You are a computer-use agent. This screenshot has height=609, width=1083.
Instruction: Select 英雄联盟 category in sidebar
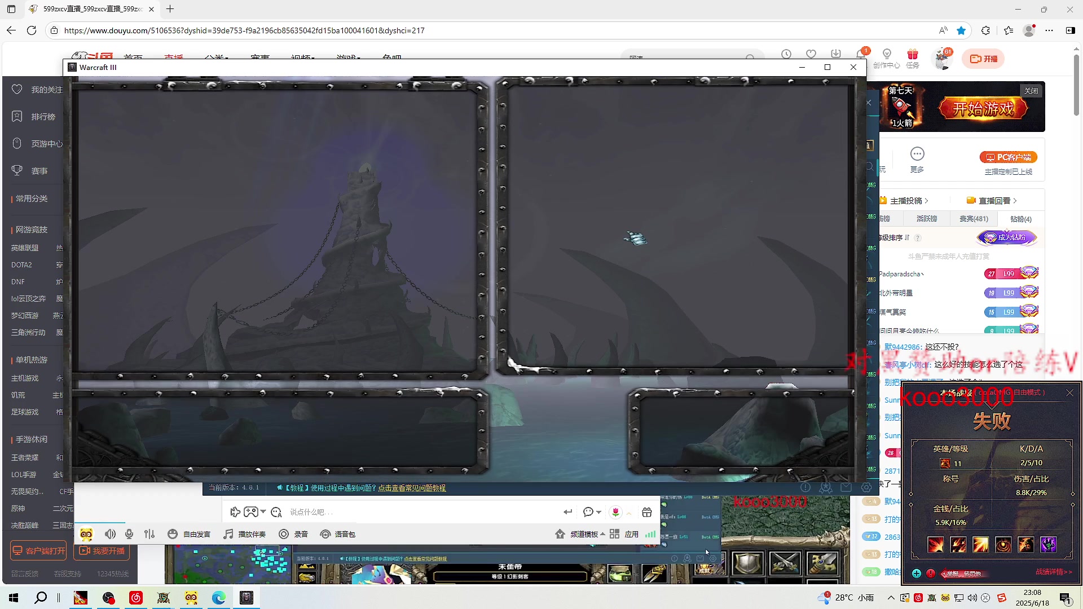pos(25,248)
